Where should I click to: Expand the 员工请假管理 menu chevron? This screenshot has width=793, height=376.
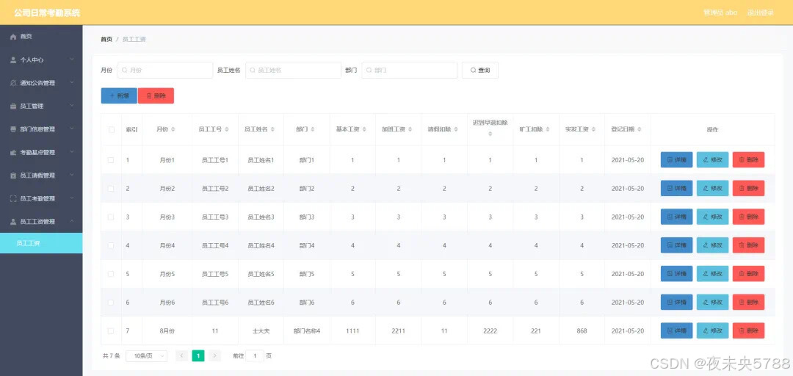point(72,175)
